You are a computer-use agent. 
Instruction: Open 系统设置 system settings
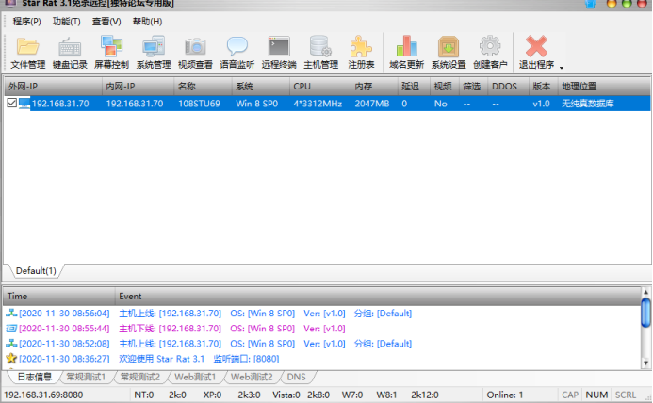pyautogui.click(x=449, y=53)
